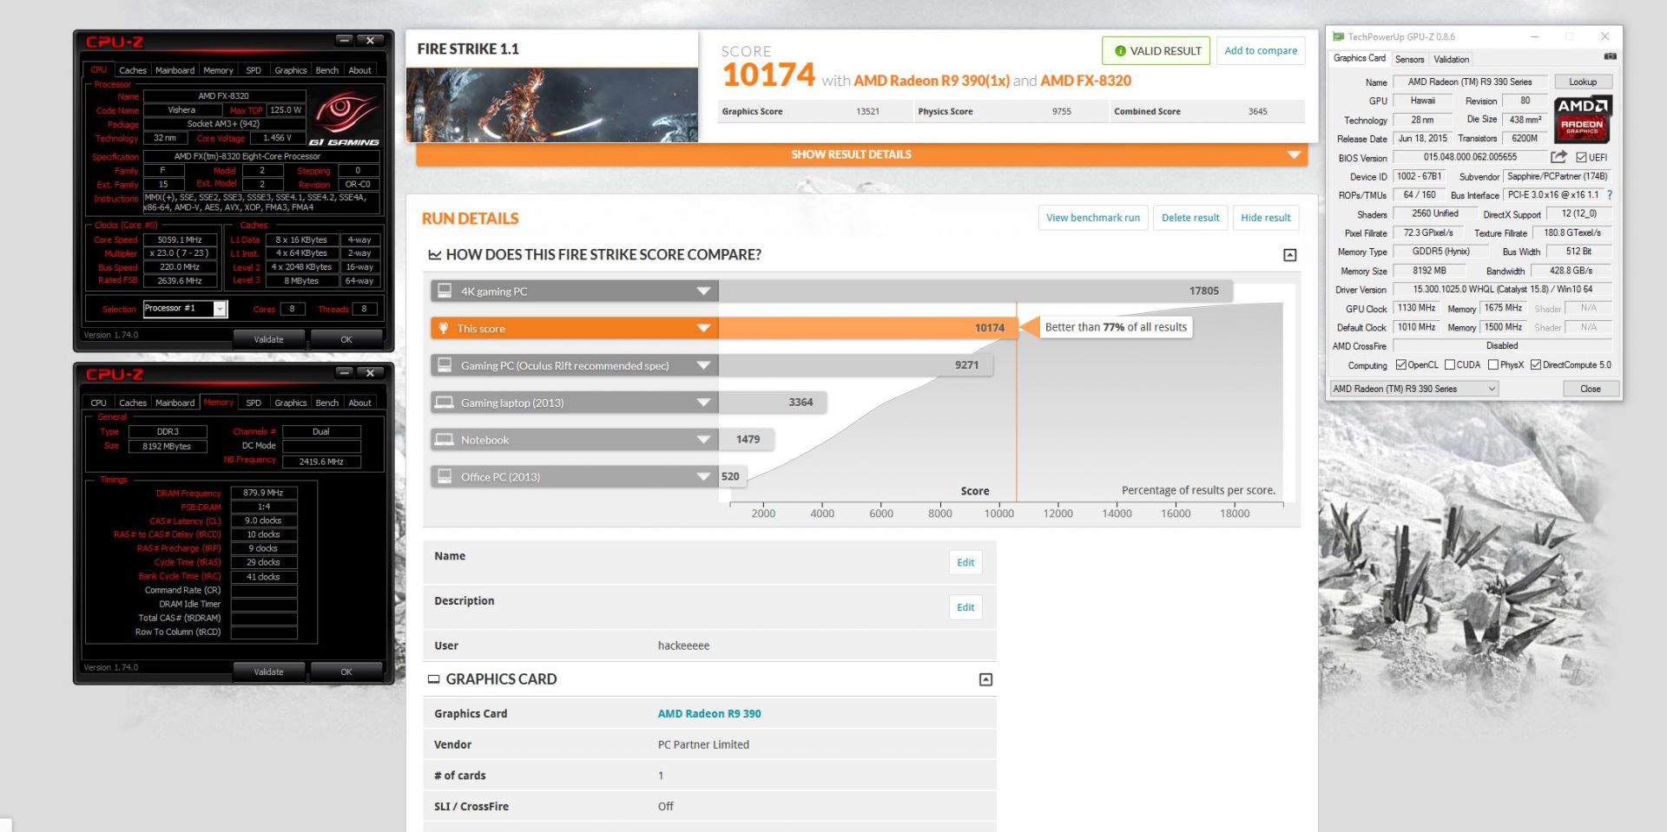Edit the result Description
The width and height of the screenshot is (1667, 832).
tap(965, 607)
